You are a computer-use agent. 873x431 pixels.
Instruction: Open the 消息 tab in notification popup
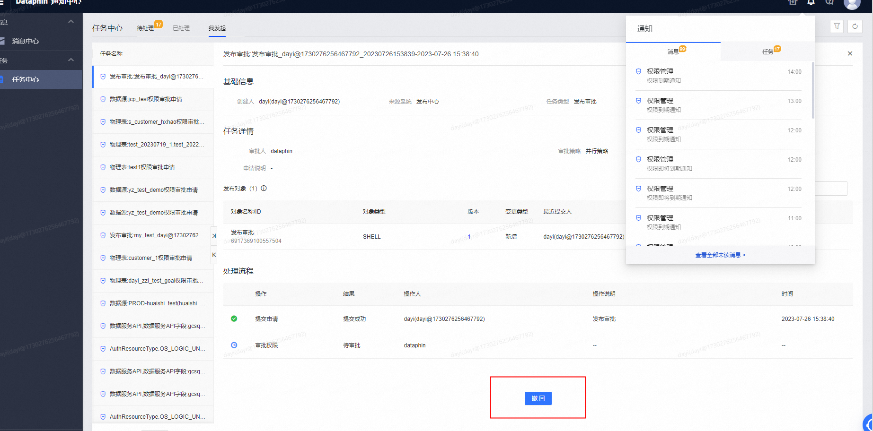pos(673,52)
